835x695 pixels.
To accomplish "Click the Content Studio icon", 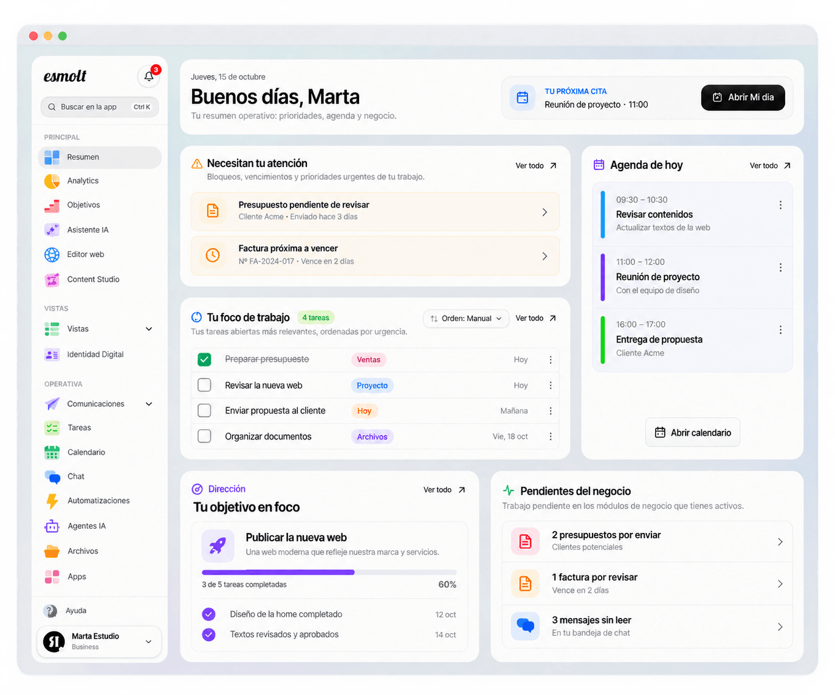I will click(x=52, y=279).
